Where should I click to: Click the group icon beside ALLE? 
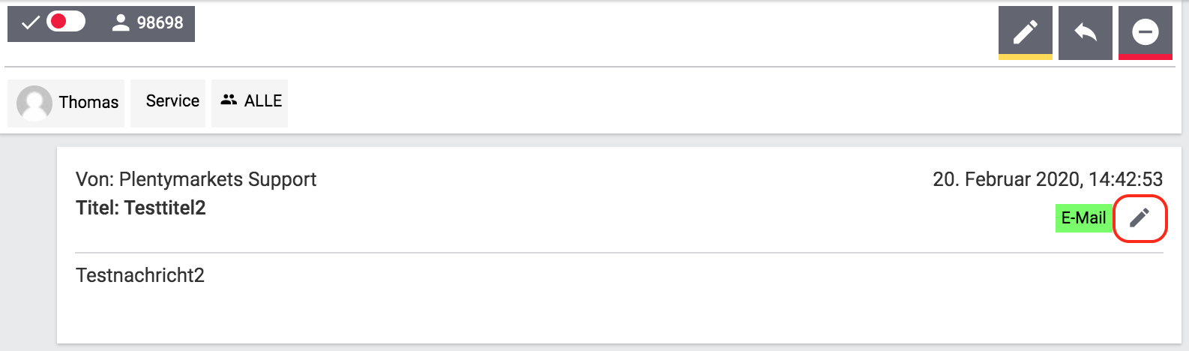click(229, 100)
